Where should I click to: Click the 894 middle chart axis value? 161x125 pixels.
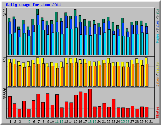point(5,60)
